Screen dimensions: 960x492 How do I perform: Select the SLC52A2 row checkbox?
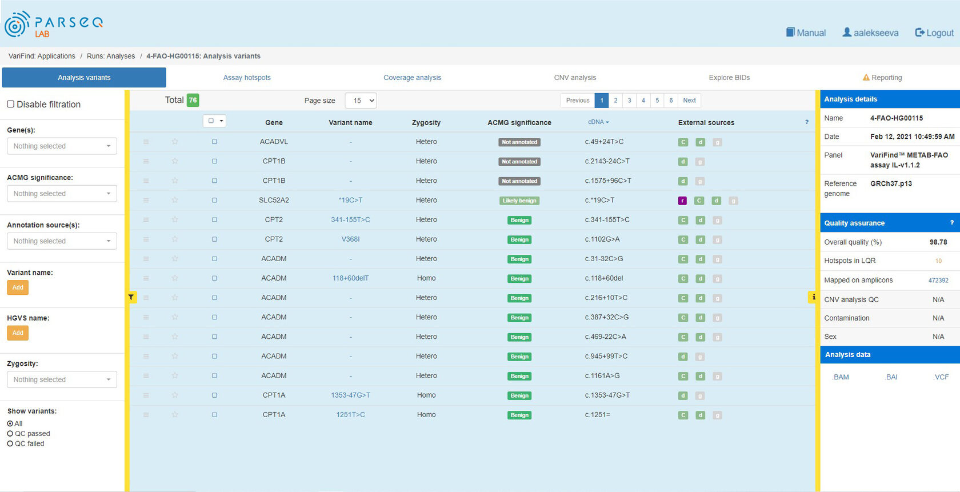(214, 200)
